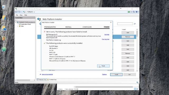The image size is (169, 95).
Task: Click the green refresh toolbar icon
Action: click(x=129, y=12)
